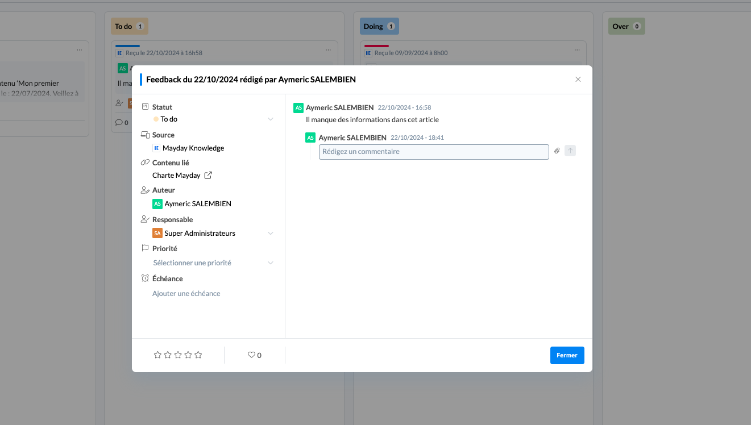Click the paperclip attachment icon

coord(557,151)
